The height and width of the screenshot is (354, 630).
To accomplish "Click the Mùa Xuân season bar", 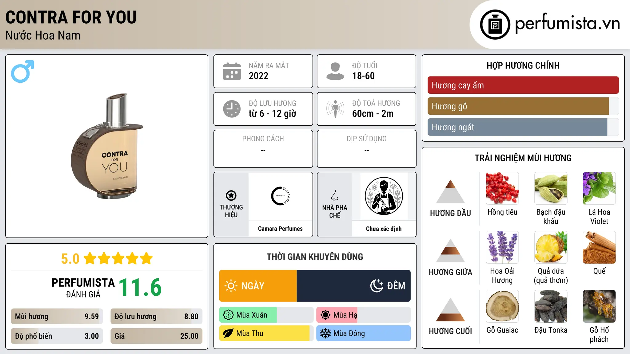I will tap(266, 315).
